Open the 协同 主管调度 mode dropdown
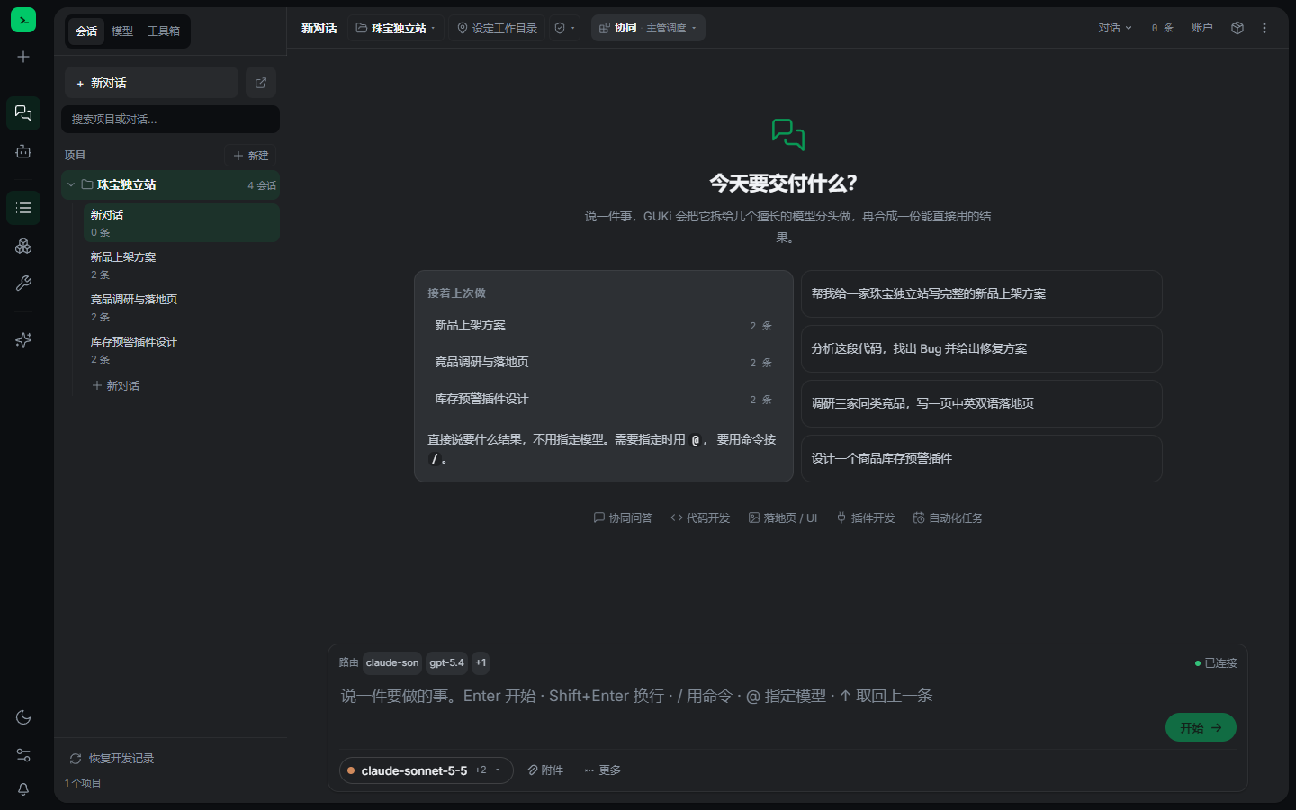The height and width of the screenshot is (810, 1296). [648, 28]
